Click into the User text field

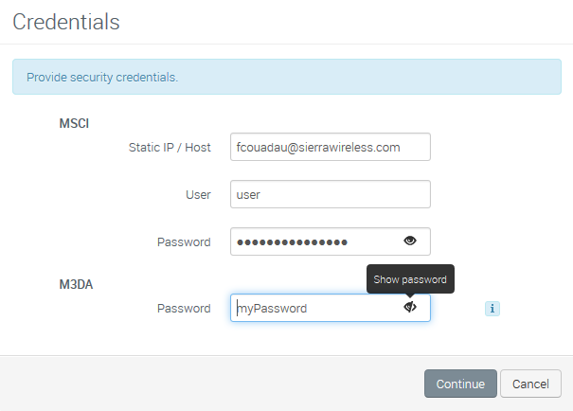(330, 194)
